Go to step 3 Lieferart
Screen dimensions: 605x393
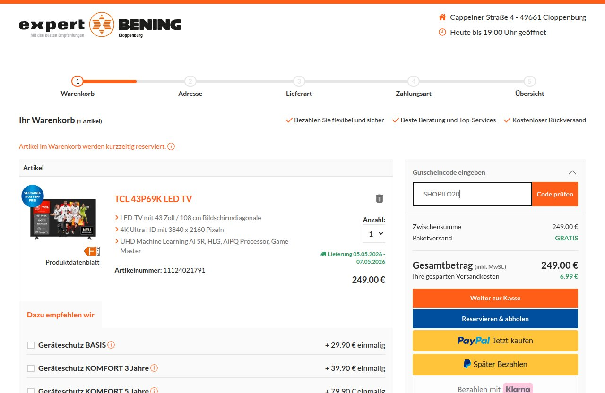click(299, 86)
